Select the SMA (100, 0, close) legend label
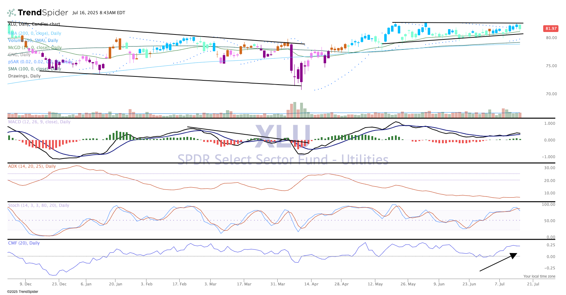This screenshot has width=566, height=295. [35, 69]
